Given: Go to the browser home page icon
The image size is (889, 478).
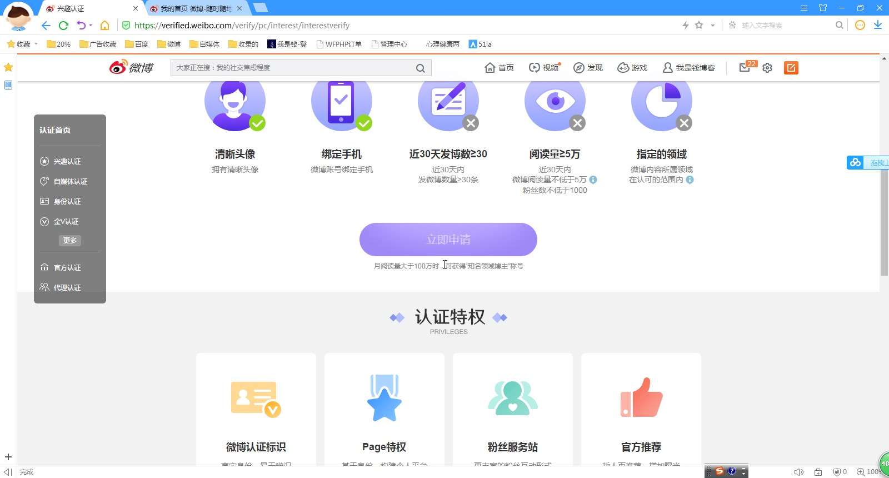Looking at the screenshot, I should tap(104, 26).
